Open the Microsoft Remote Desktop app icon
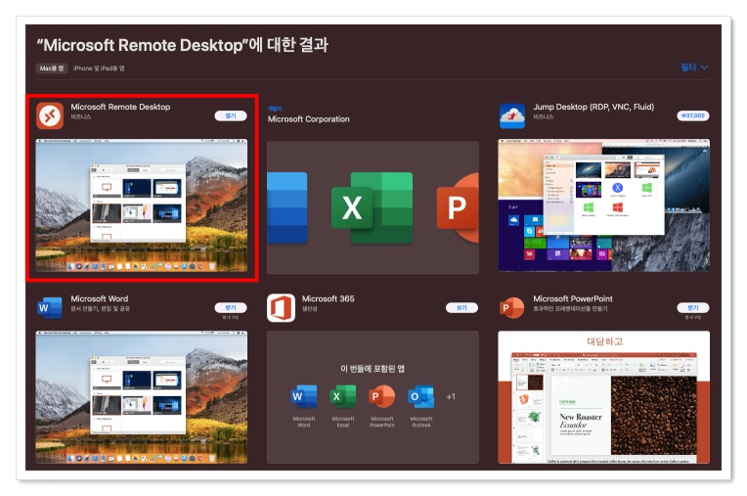 50,115
